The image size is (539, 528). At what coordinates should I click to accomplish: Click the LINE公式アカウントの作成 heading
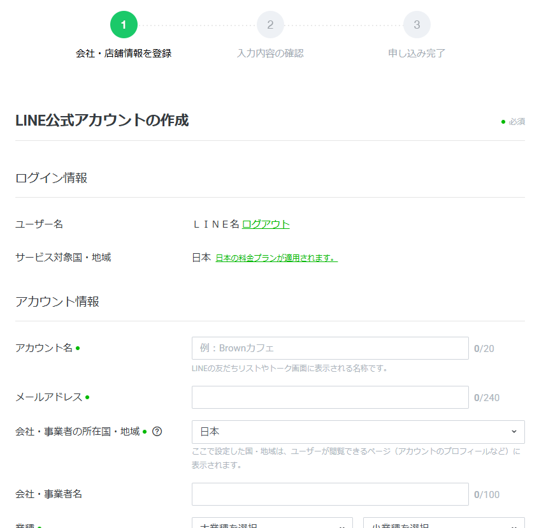coord(102,121)
